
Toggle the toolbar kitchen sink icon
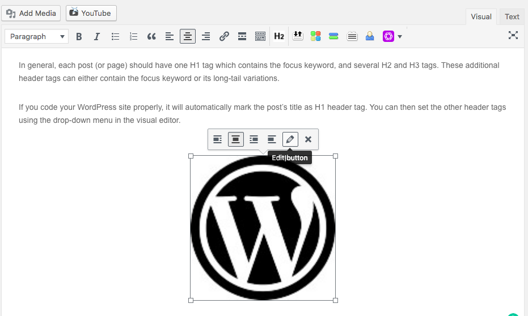260,36
